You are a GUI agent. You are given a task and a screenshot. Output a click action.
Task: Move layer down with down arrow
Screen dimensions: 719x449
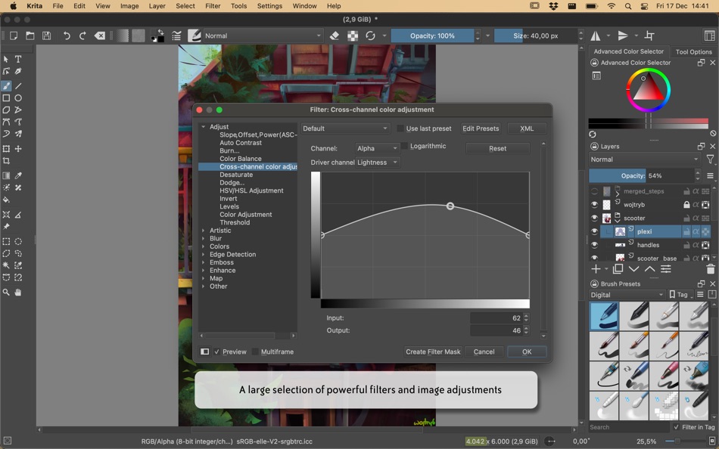[633, 269]
